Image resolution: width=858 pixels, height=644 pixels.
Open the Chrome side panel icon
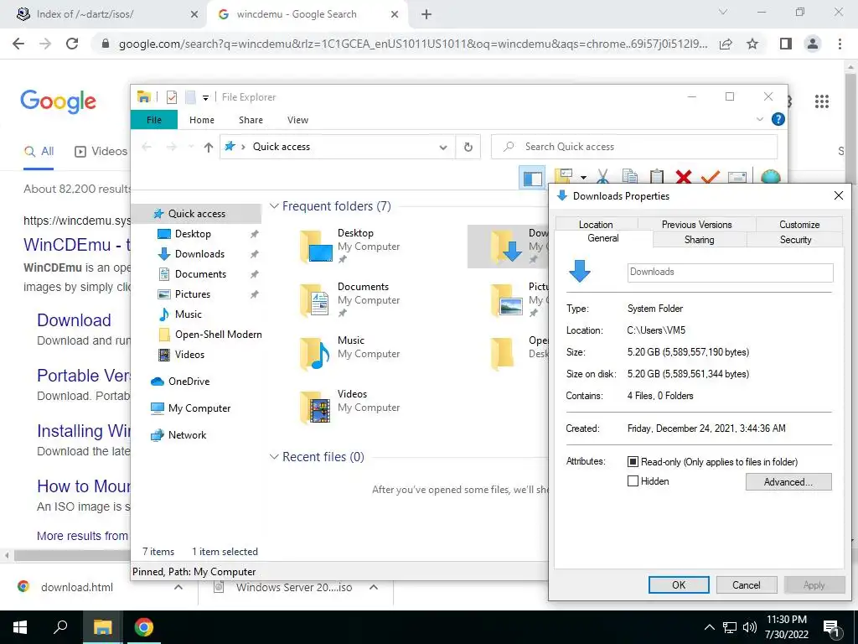click(786, 44)
